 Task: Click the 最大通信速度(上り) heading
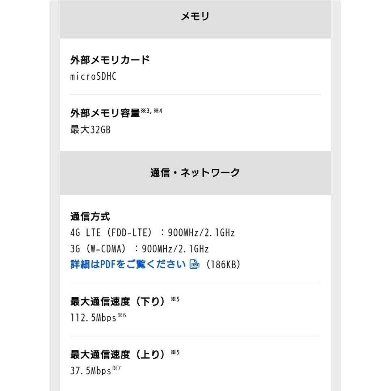click(118, 354)
